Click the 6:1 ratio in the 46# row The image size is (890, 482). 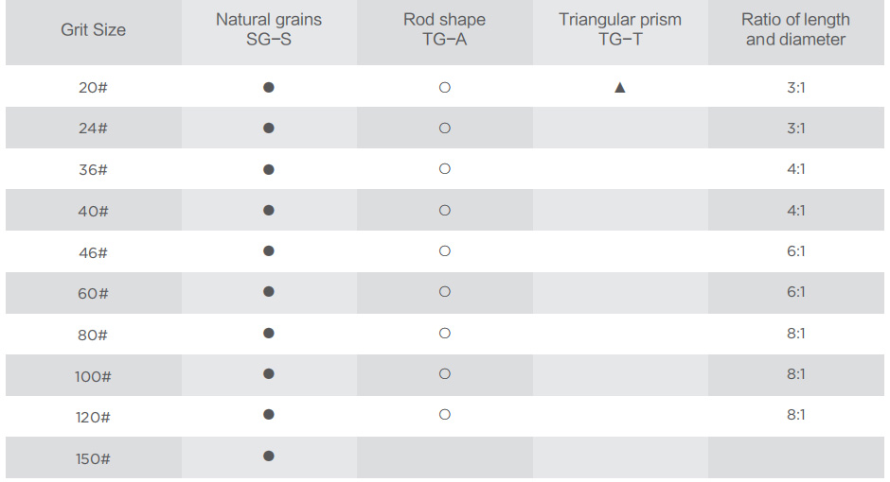point(795,250)
